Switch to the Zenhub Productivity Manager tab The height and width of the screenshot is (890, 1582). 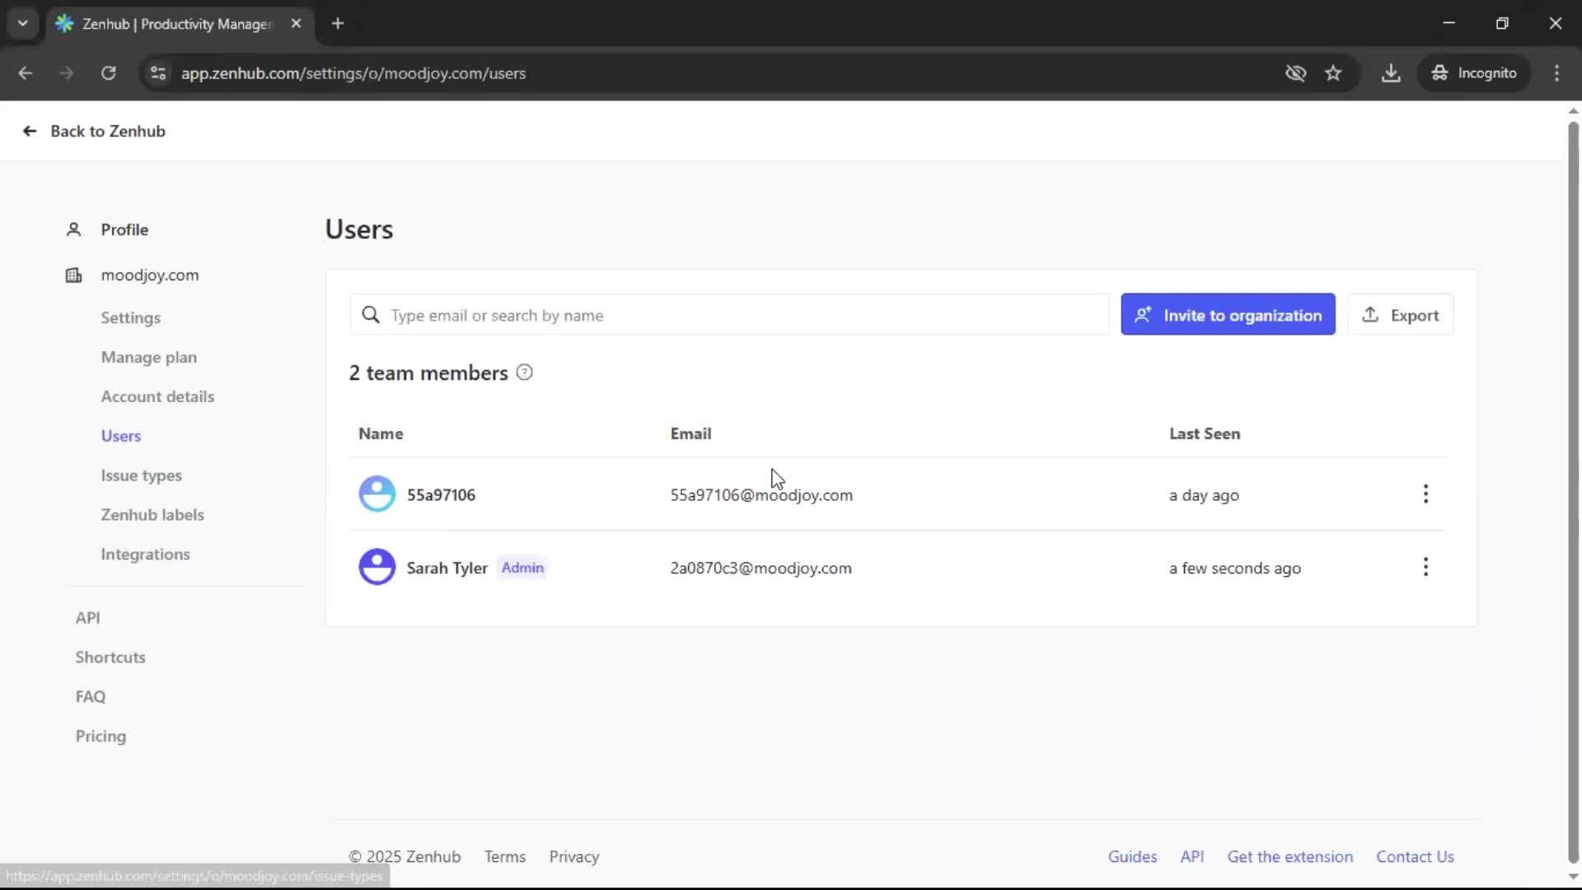(x=165, y=23)
